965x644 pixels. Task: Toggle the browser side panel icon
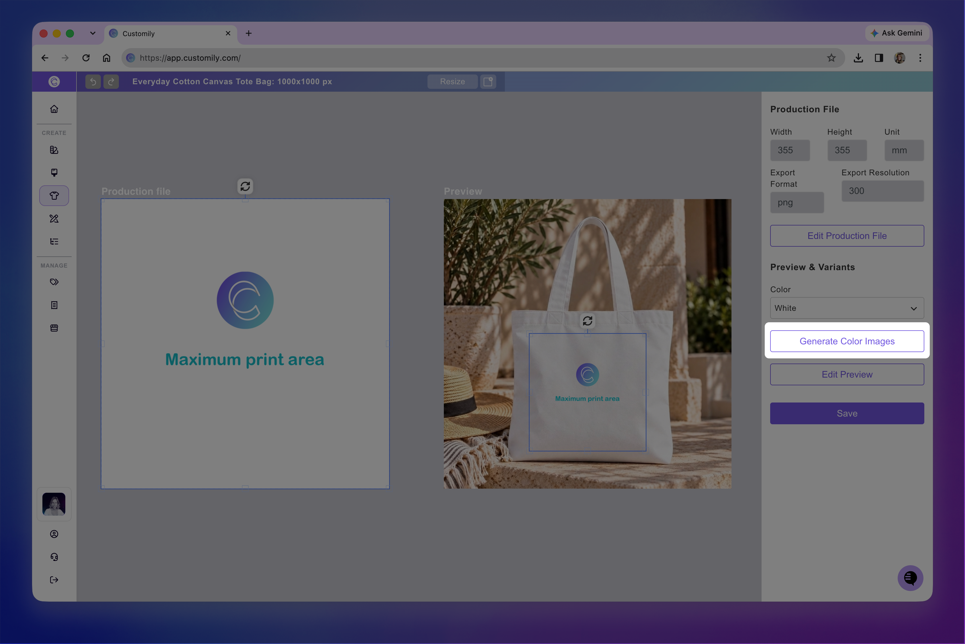(x=879, y=58)
